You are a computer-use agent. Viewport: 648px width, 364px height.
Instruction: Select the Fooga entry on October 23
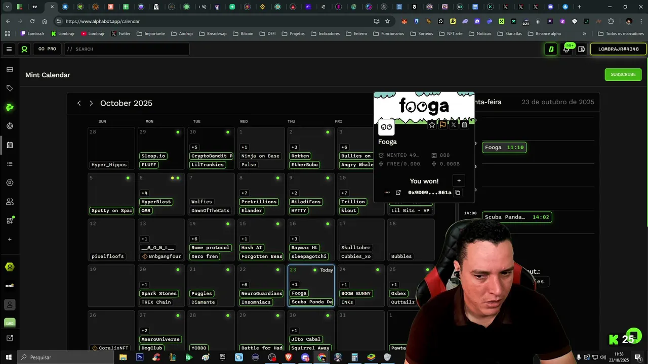point(299,293)
